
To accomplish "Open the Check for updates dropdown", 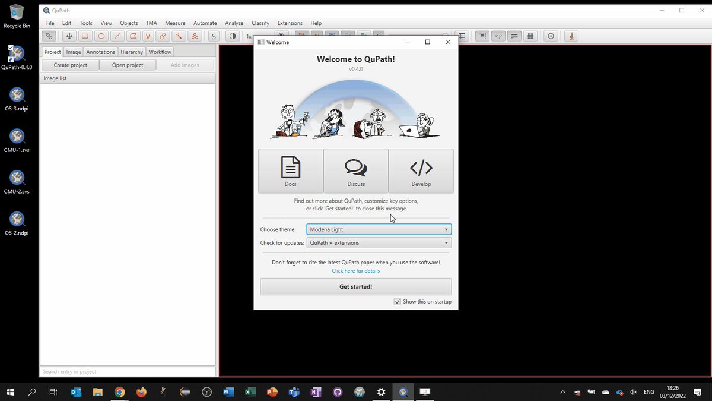I will [x=379, y=243].
